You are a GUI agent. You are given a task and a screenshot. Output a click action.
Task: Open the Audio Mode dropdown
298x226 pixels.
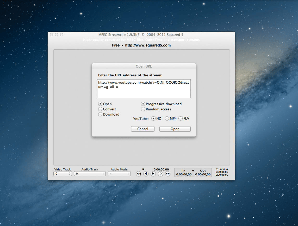119,174
